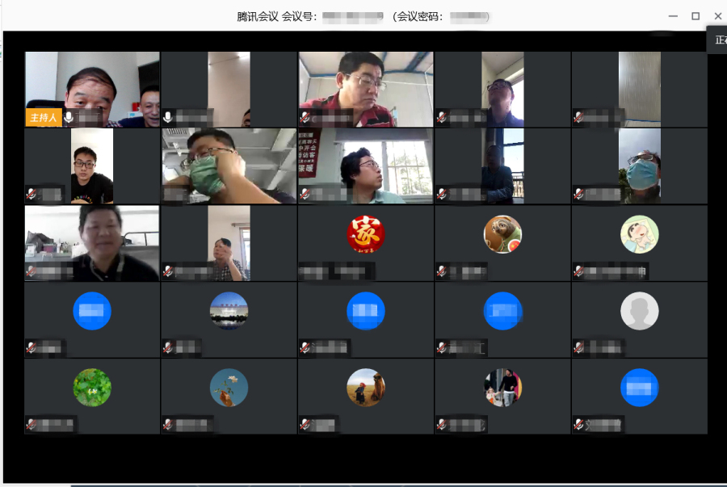727x487 pixels.
Task: Click the gray default silhouette avatar
Action: [x=639, y=311]
